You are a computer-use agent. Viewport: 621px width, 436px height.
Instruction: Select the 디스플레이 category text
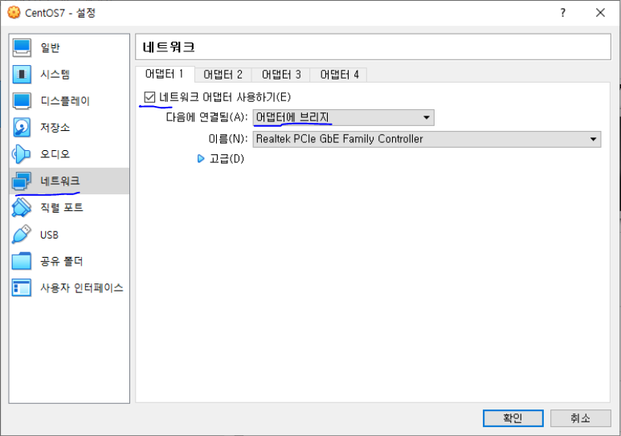(x=65, y=101)
